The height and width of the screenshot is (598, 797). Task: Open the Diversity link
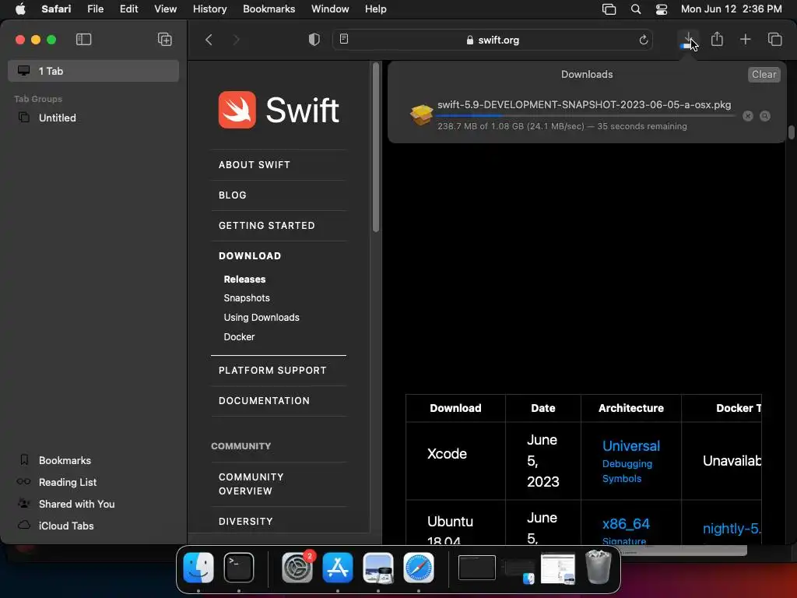pos(245,521)
